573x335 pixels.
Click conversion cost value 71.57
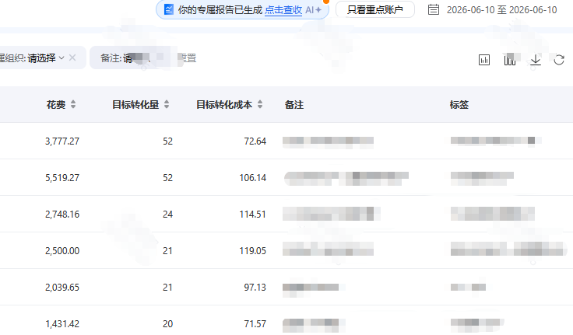click(x=255, y=323)
